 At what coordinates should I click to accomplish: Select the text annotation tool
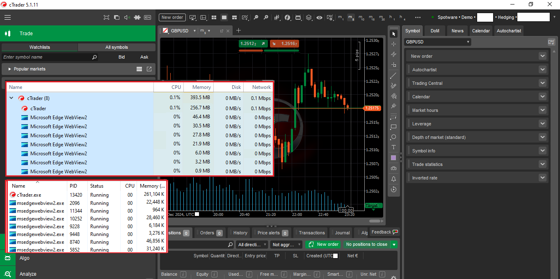tap(394, 147)
